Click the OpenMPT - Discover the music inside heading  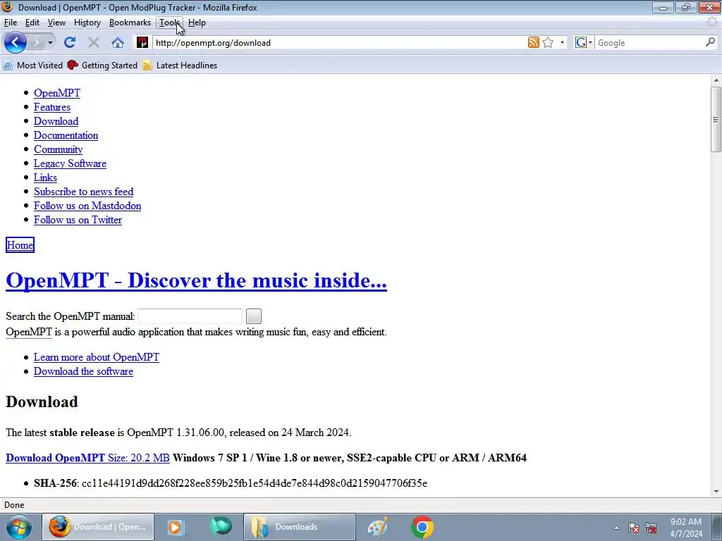click(x=196, y=280)
